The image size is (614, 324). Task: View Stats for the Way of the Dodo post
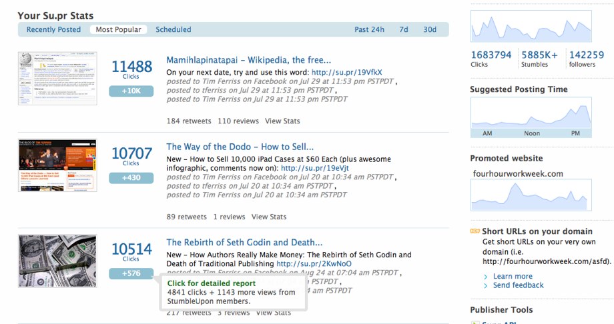click(x=269, y=217)
